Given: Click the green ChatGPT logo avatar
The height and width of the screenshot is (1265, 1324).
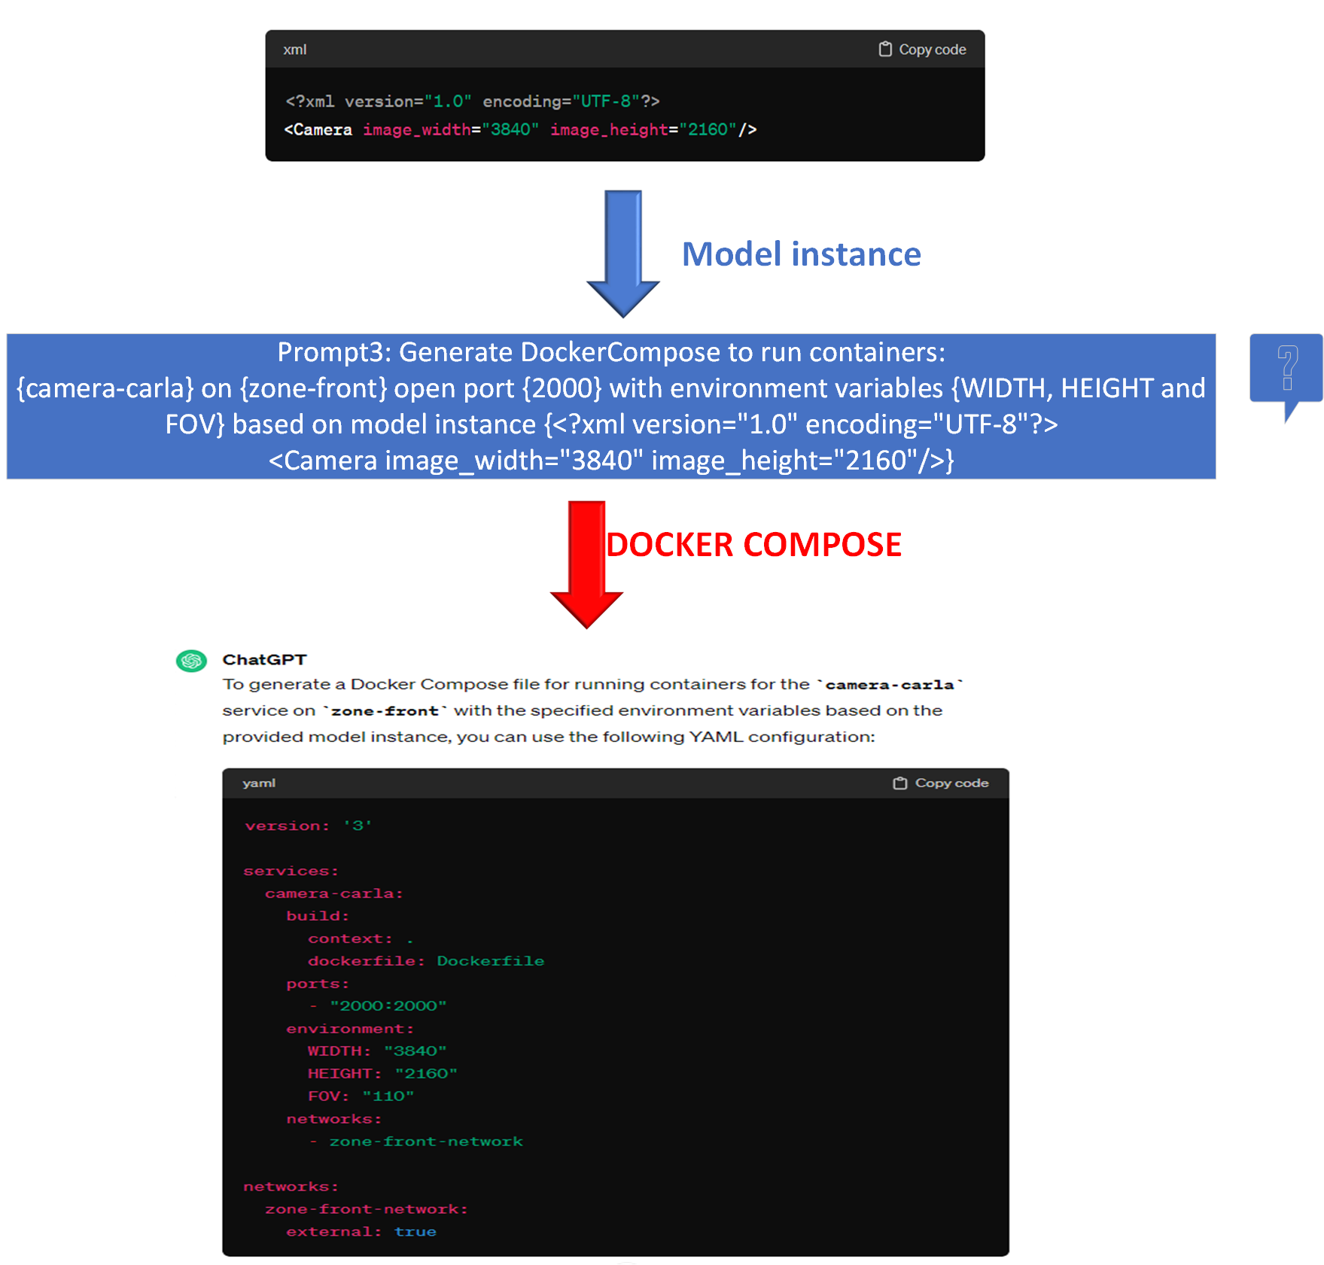Looking at the screenshot, I should point(191,661).
